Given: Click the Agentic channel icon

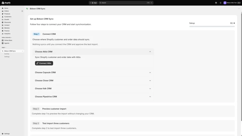Looking at the screenshot, I should pyautogui.click(x=3, y=43).
